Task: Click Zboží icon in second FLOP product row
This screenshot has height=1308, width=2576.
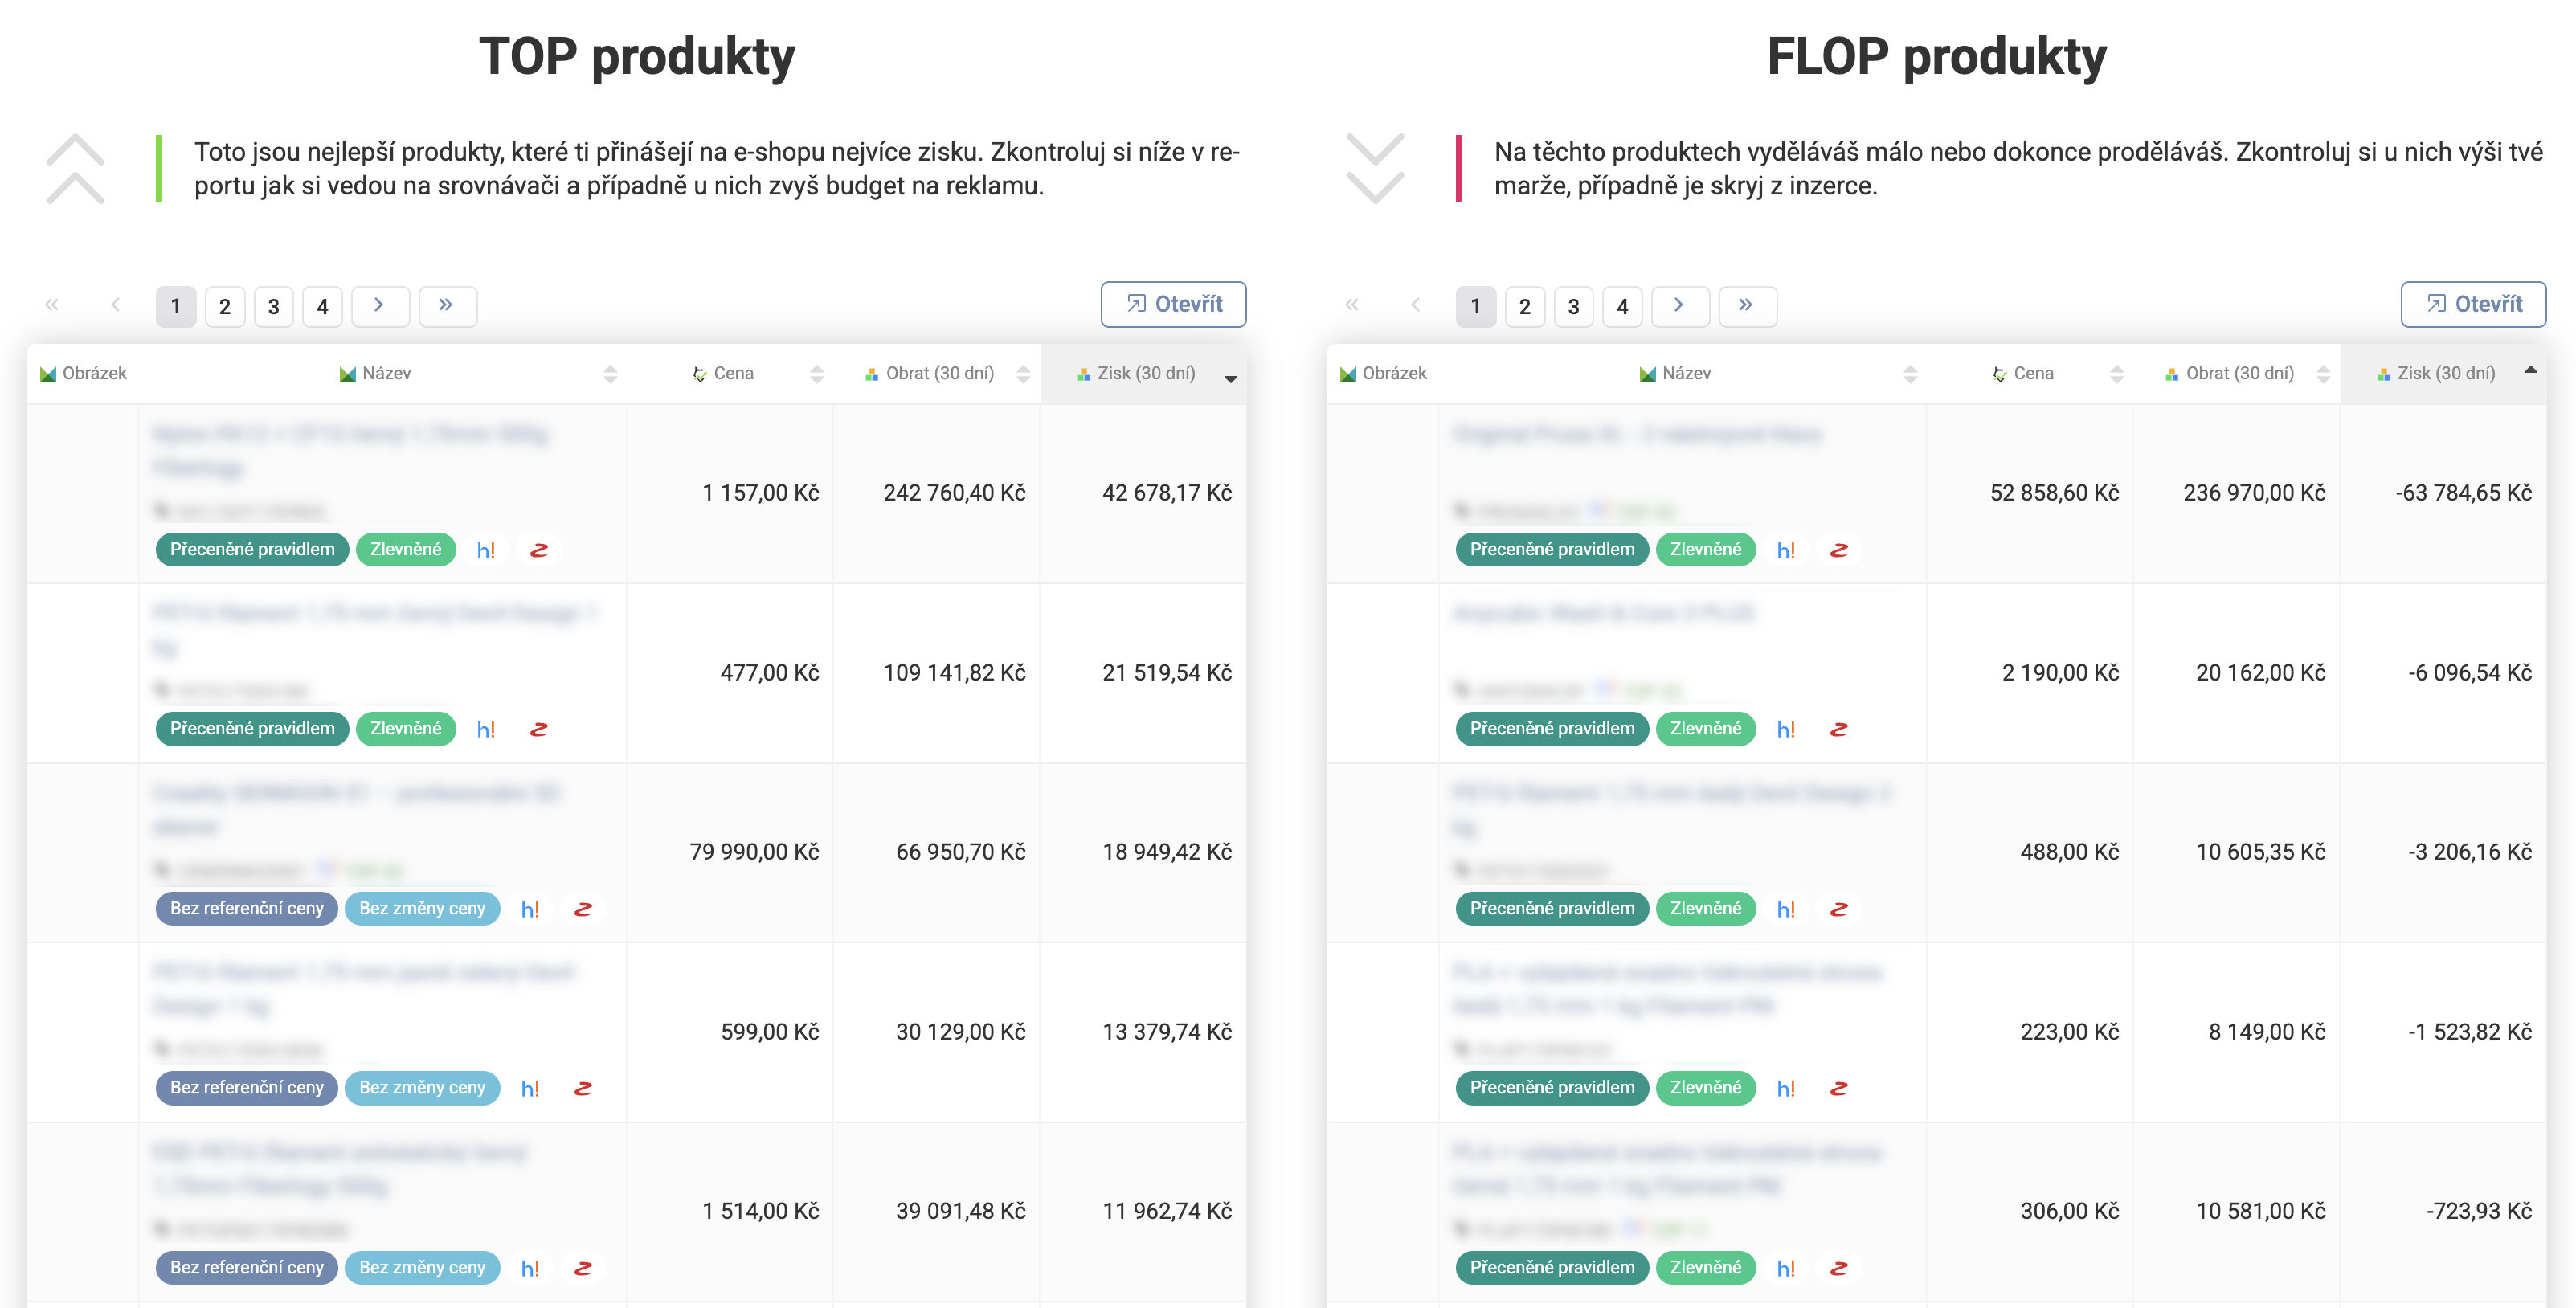Action: (x=1839, y=729)
